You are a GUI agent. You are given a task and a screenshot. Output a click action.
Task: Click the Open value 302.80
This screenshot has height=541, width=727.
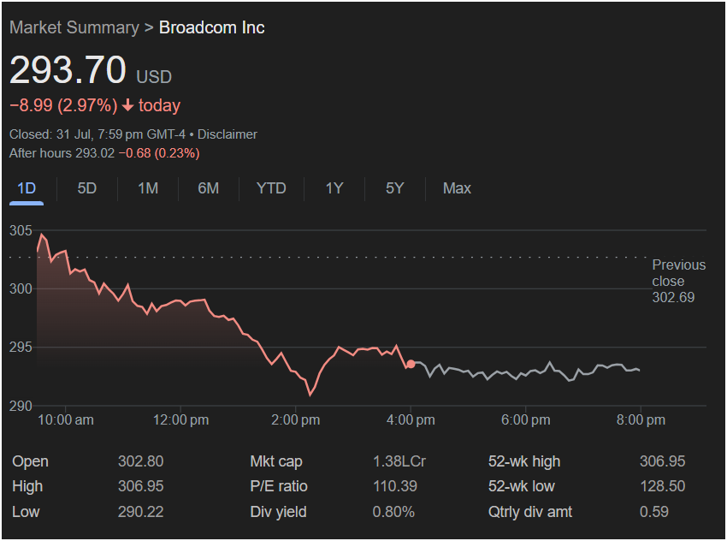[140, 461]
